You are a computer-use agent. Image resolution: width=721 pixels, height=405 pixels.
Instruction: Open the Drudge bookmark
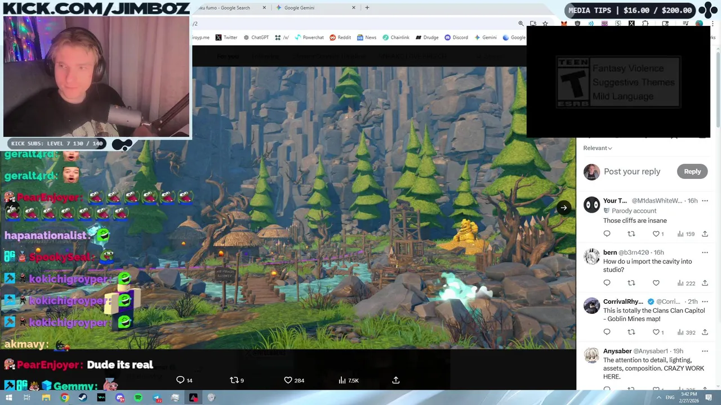(427, 38)
